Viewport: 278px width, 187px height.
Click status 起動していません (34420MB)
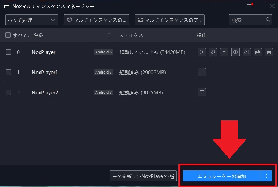[152, 52]
